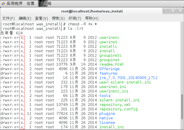The image size is (184, 130).
Task: Click the directory name Offerings
Action: [109, 69]
